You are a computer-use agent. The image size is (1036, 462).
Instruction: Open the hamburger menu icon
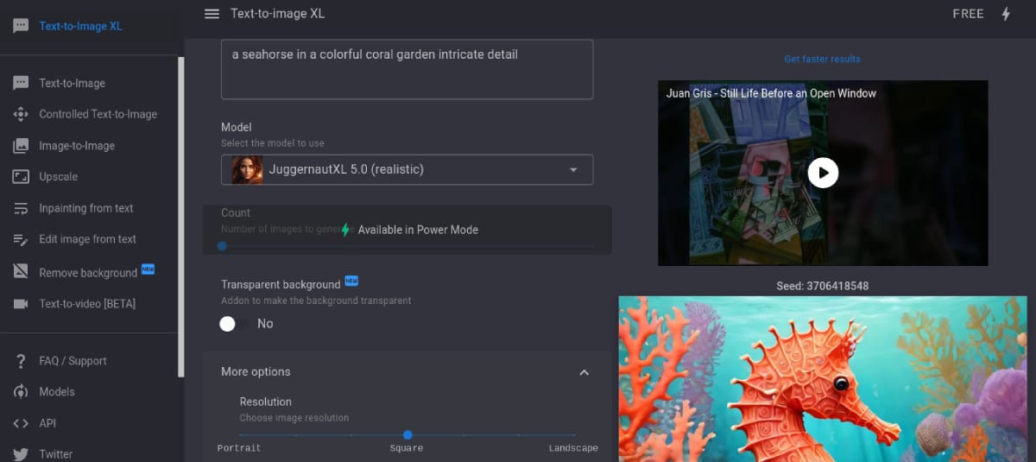(212, 14)
